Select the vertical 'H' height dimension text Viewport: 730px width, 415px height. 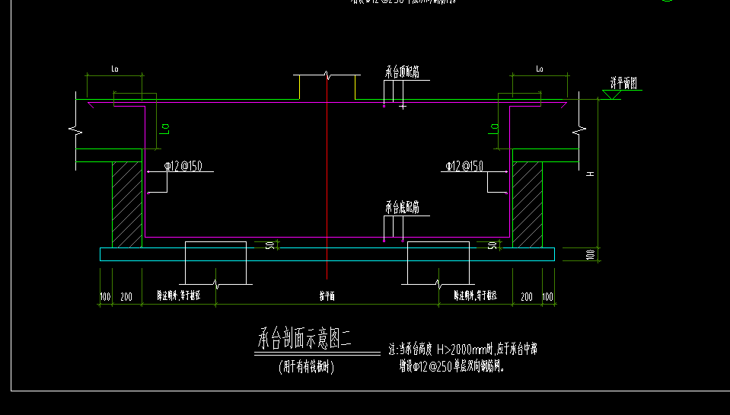pyautogui.click(x=590, y=174)
